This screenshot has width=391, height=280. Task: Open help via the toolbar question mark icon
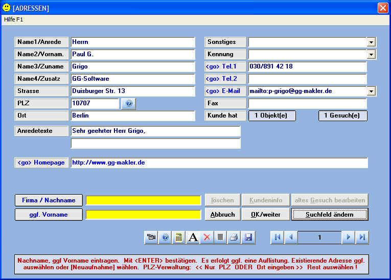coord(165,237)
